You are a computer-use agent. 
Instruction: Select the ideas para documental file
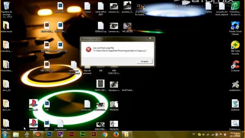tap(74, 65)
